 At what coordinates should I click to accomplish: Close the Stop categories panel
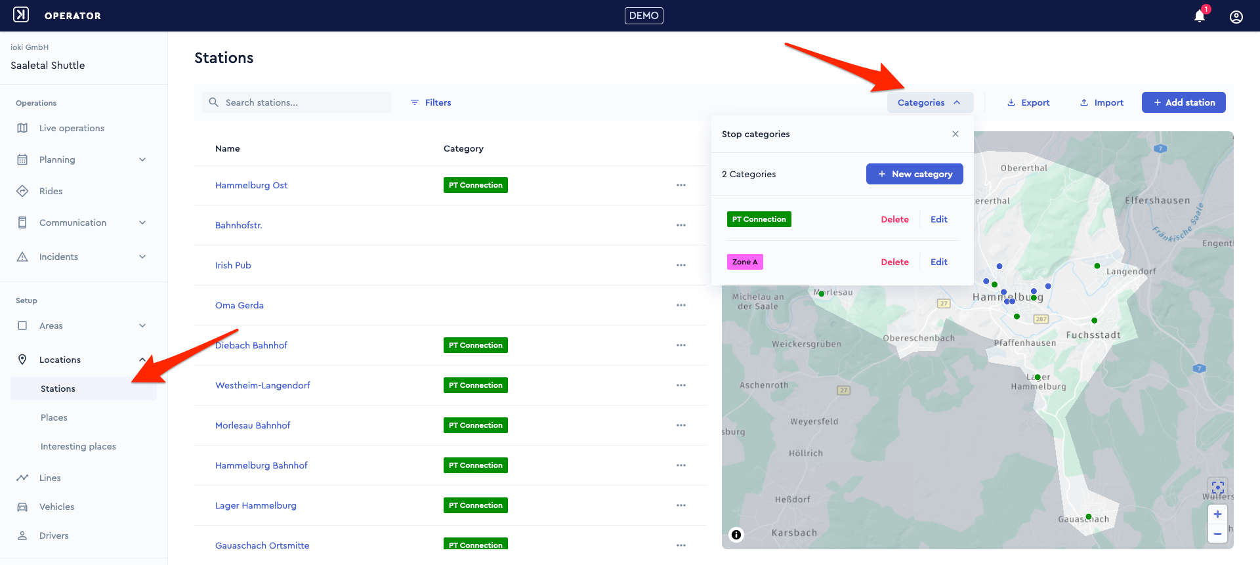955,134
